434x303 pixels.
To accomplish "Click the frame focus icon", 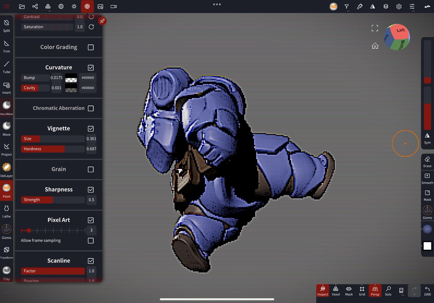I will click(x=375, y=28).
